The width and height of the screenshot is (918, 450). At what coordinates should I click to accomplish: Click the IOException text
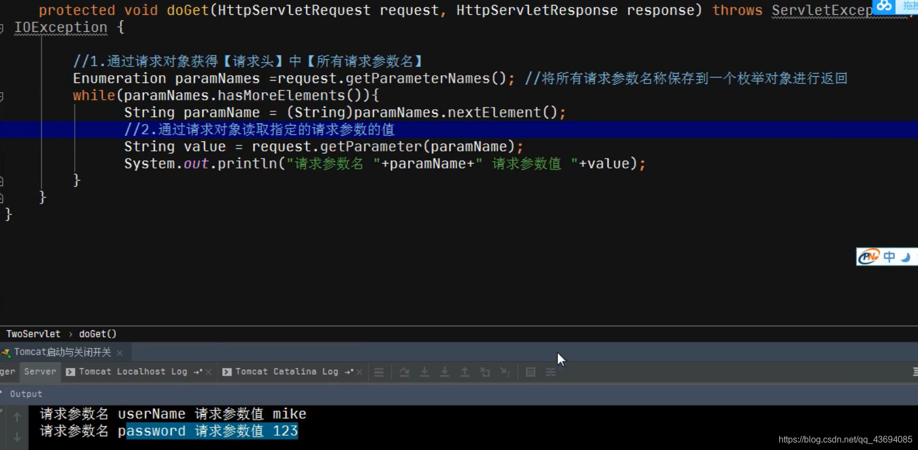tap(60, 27)
